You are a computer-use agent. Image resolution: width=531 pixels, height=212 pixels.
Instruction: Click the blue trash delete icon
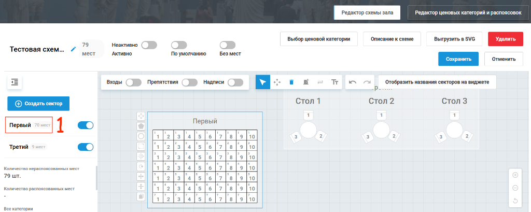291,82
